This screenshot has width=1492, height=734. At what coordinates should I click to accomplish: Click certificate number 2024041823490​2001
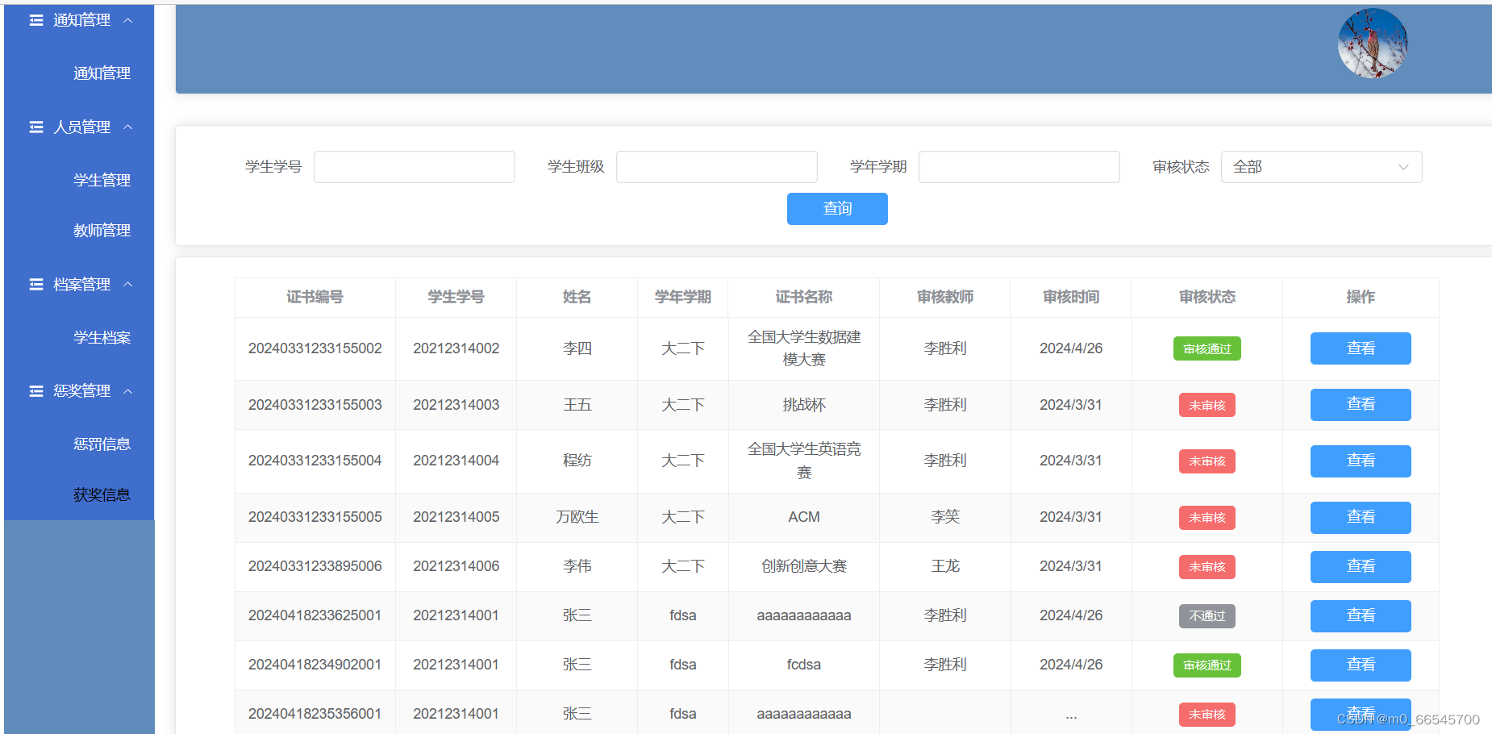(x=315, y=665)
